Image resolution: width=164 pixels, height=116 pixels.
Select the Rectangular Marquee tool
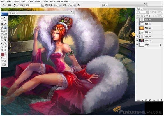click(x=2, y=18)
